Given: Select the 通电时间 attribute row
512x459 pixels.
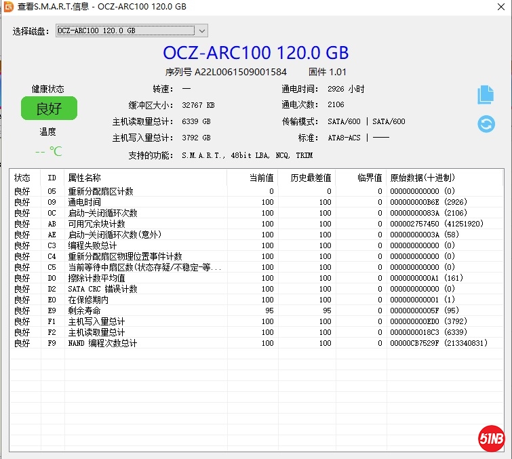Looking at the screenshot, I should point(84,202).
